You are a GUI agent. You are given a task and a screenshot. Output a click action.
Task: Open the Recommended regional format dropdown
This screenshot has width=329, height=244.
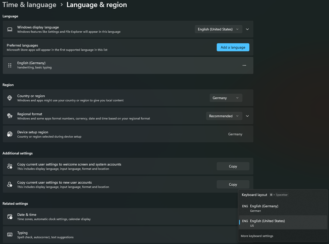224,116
